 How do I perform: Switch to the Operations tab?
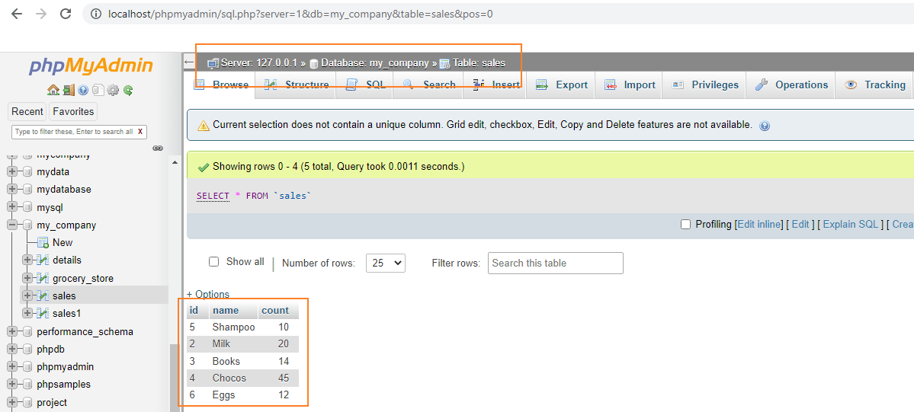tap(791, 85)
